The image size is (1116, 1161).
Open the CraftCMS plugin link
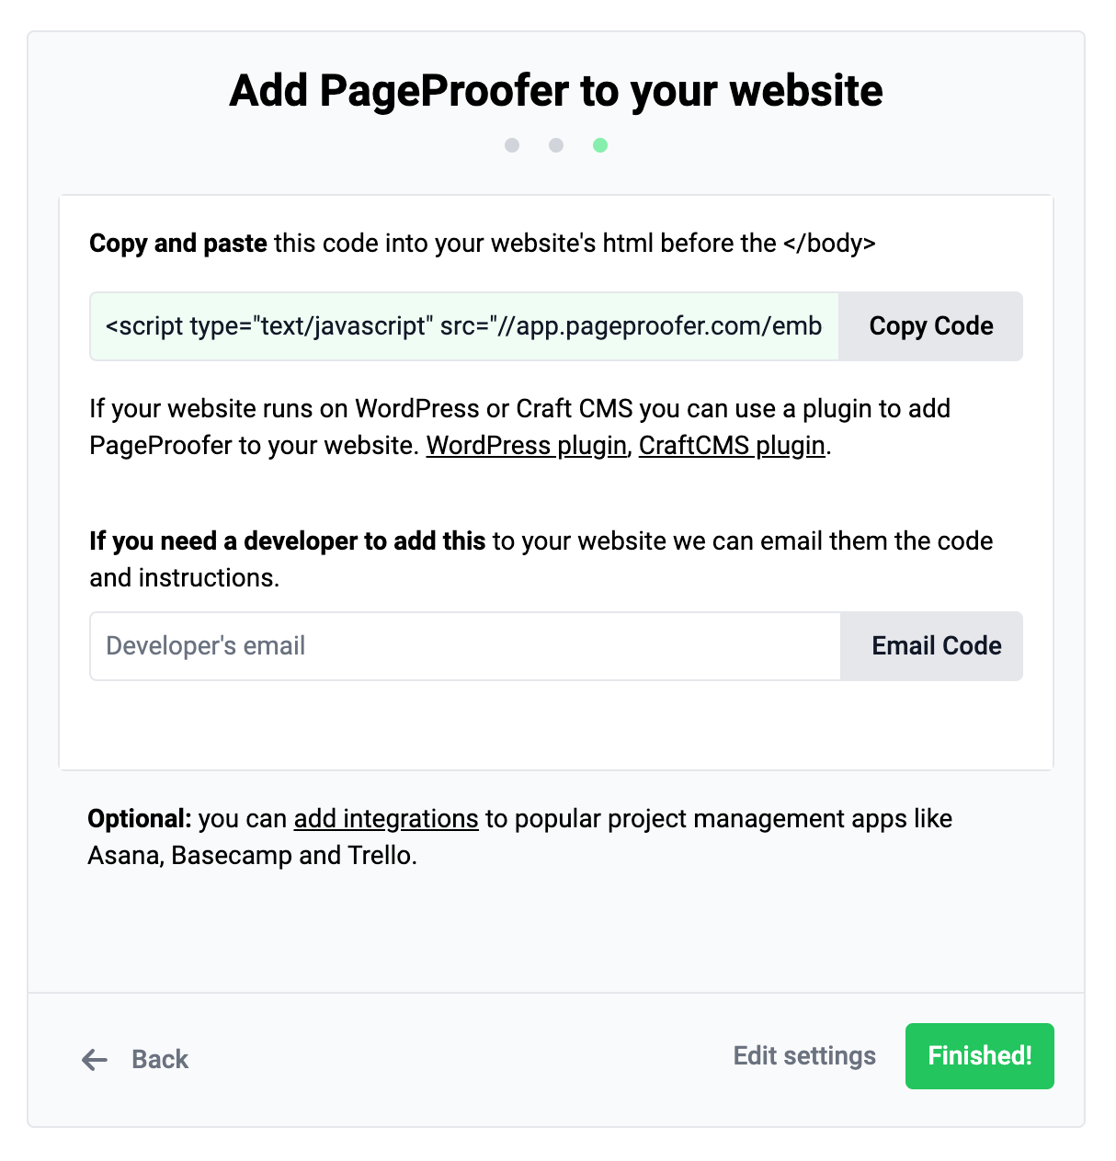tap(732, 446)
